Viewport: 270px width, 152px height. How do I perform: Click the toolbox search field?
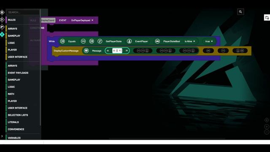pyautogui.click(x=23, y=12)
